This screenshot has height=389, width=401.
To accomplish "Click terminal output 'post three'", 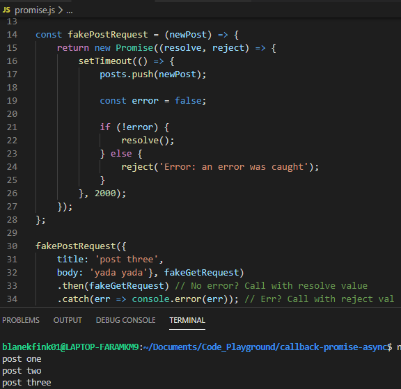I will [26, 383].
